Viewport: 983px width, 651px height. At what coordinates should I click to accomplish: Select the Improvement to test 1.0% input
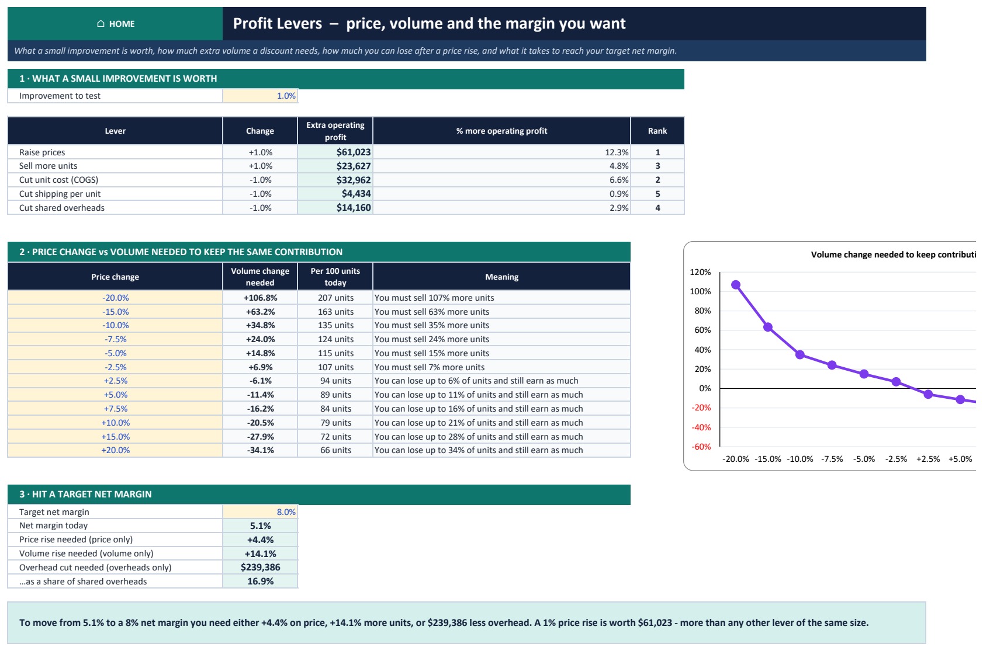pyautogui.click(x=260, y=96)
